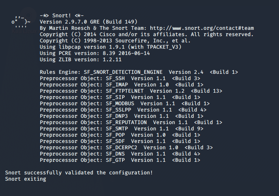Click the SF_GTP preprocessor line
Image resolution: width=279 pixels, height=196 pixels.
coord(120,160)
